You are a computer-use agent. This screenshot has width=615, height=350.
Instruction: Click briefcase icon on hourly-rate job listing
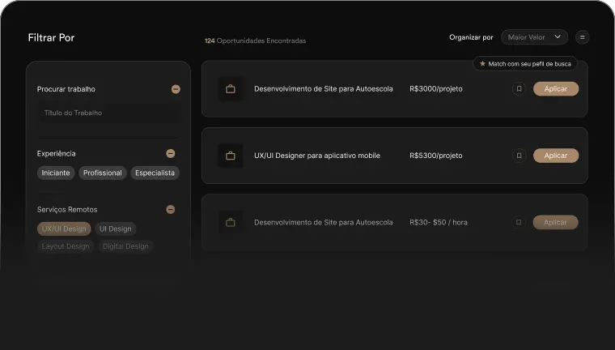coord(230,222)
